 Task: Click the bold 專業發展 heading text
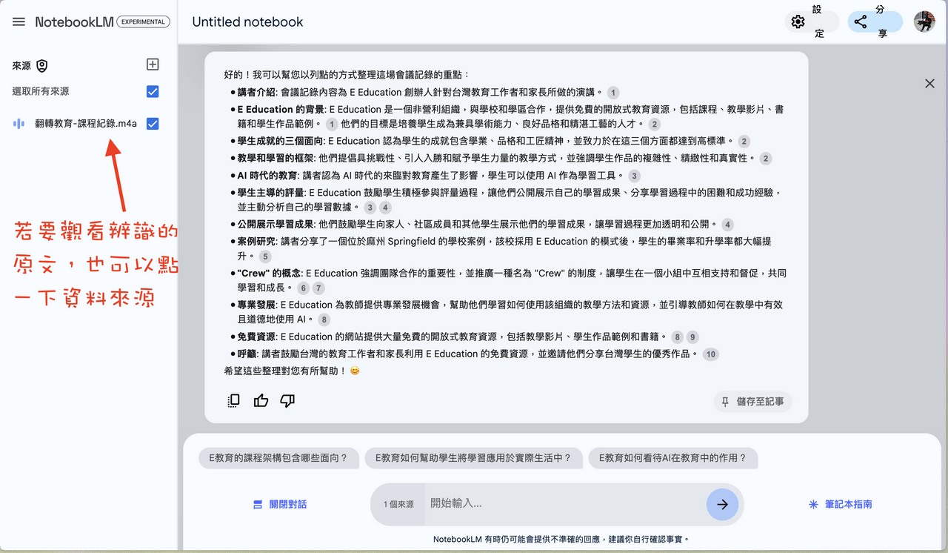256,305
